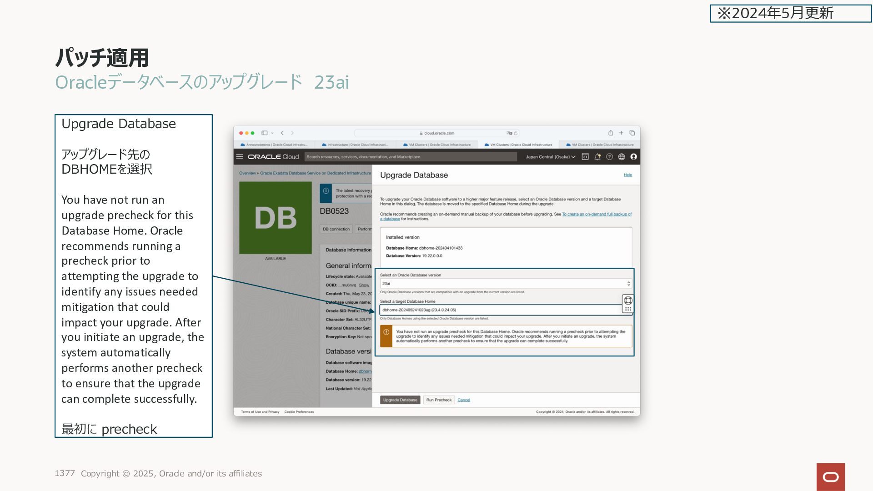Click the Oracle Cloud search resources field
Viewport: 873px width, 491px height.
point(410,157)
